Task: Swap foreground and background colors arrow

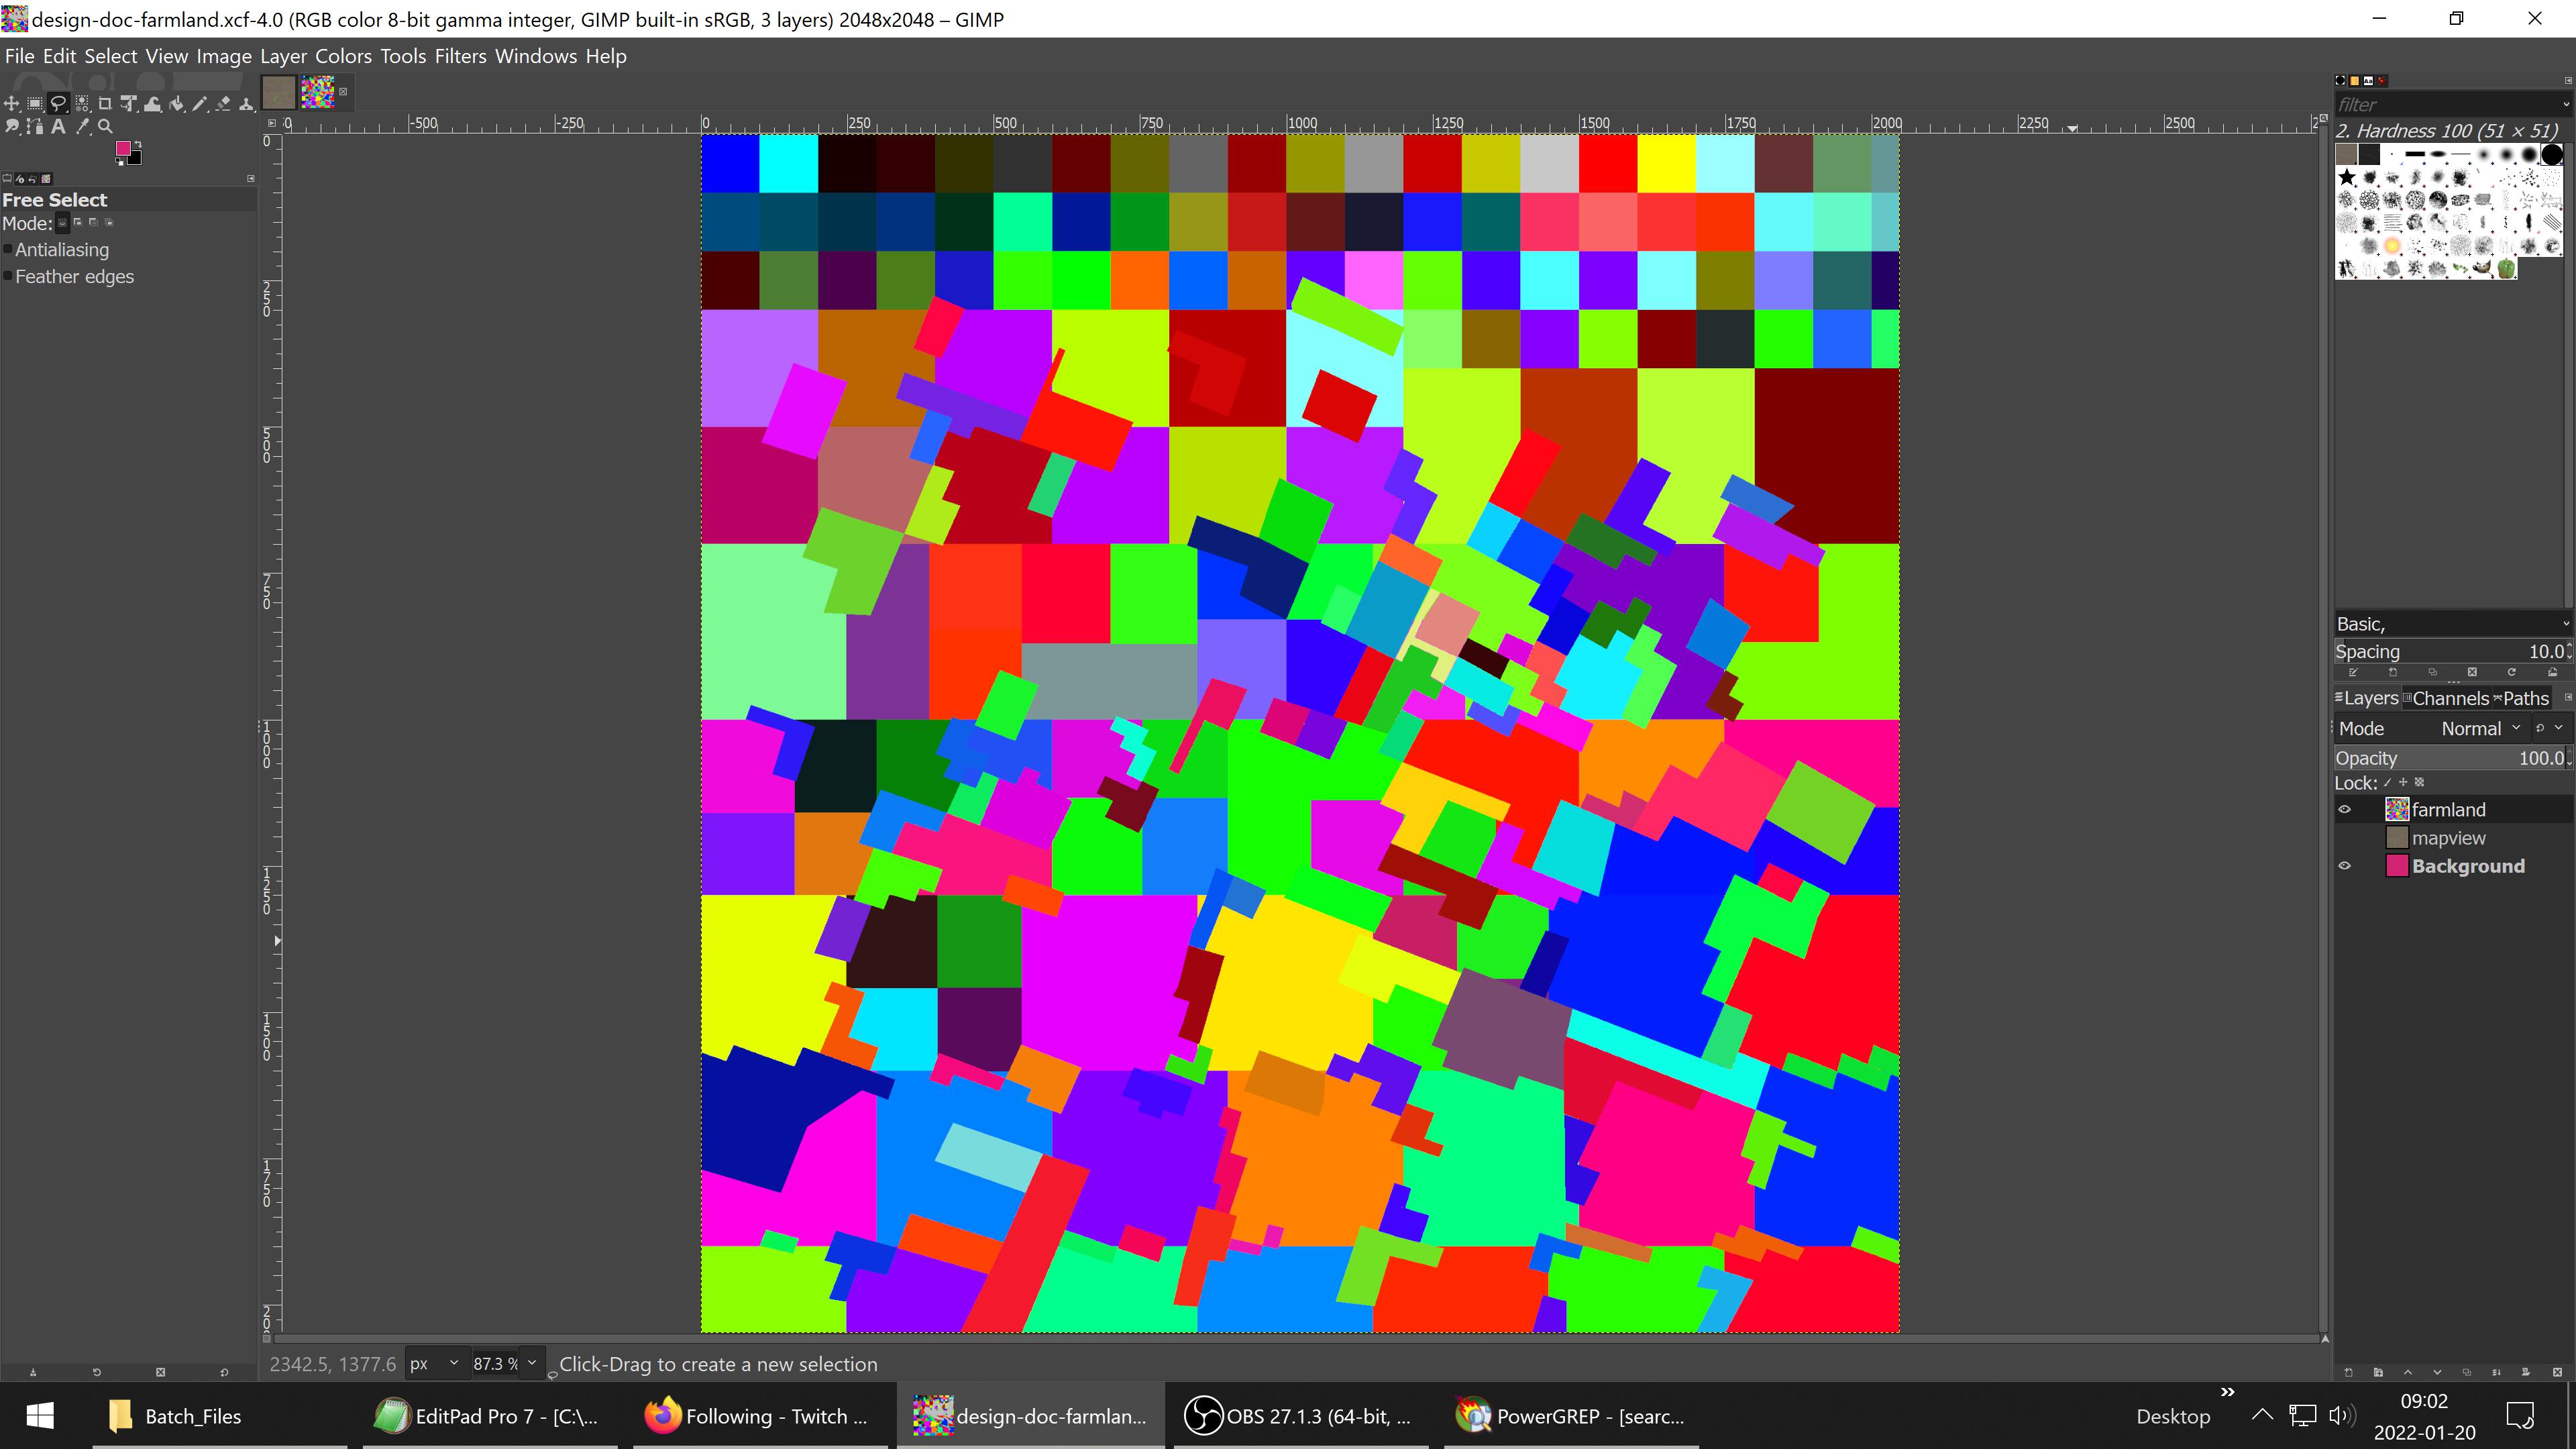Action: [x=138, y=144]
